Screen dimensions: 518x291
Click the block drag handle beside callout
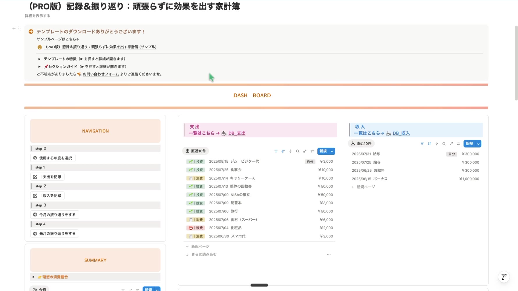20,29
